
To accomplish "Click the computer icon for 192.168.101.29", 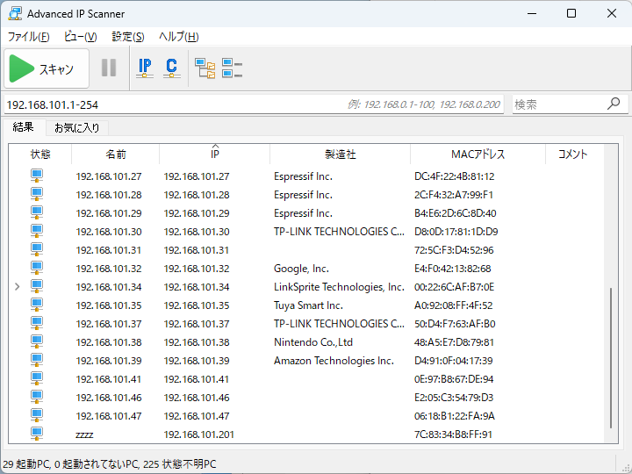I will pos(37,212).
